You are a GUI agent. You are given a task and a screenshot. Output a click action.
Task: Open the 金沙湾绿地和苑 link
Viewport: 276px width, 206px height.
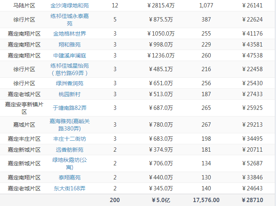70,5
